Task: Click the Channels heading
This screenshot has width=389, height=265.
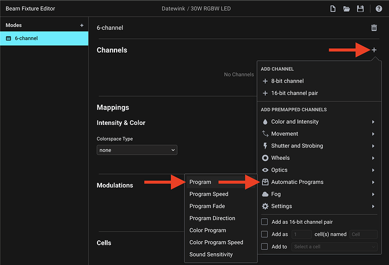Action: (112, 50)
